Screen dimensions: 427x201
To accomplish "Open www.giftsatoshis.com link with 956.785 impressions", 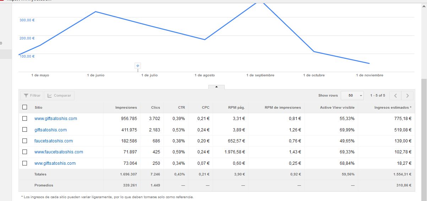I will [56, 119].
